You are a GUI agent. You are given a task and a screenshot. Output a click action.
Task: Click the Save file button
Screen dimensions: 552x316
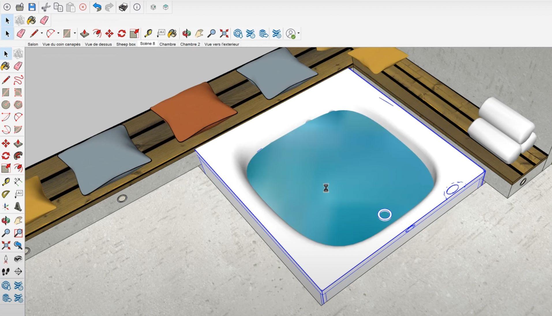(32, 7)
